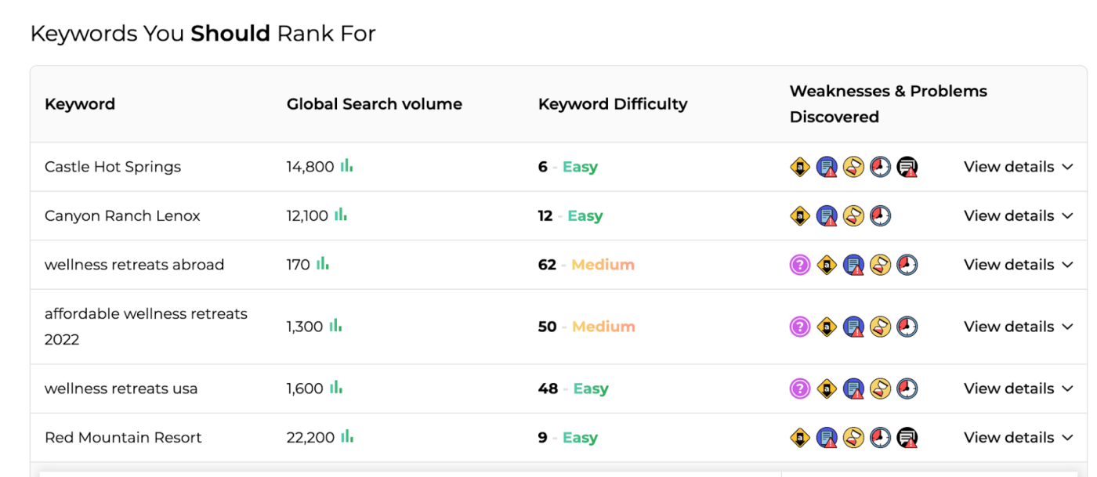Expand View details for Castle Hot Springs
The height and width of the screenshot is (477, 1097).
(1018, 167)
